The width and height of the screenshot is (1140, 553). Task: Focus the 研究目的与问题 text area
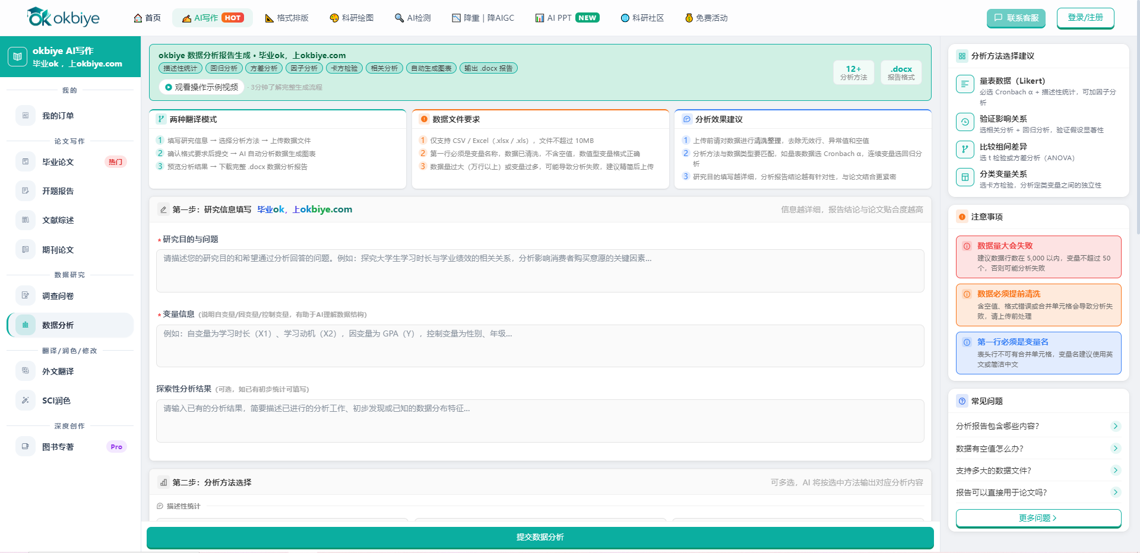click(540, 271)
